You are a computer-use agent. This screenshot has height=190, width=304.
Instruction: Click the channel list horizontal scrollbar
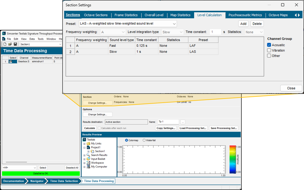(16, 162)
